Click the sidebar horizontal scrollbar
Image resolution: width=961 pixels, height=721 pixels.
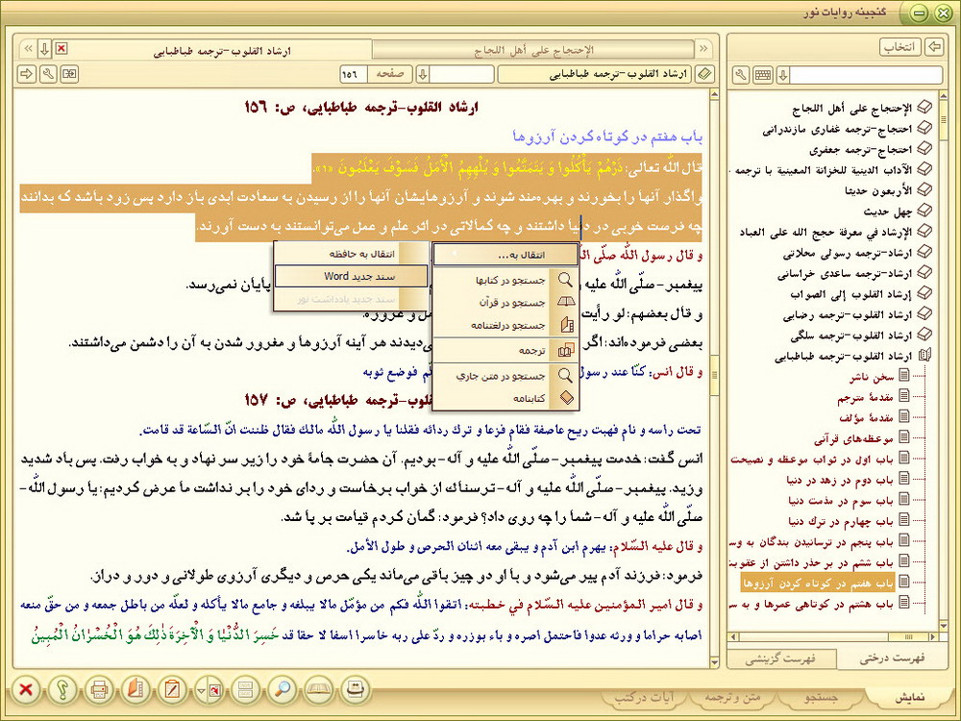tap(833, 637)
